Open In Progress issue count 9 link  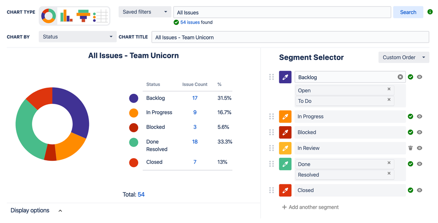pos(195,112)
